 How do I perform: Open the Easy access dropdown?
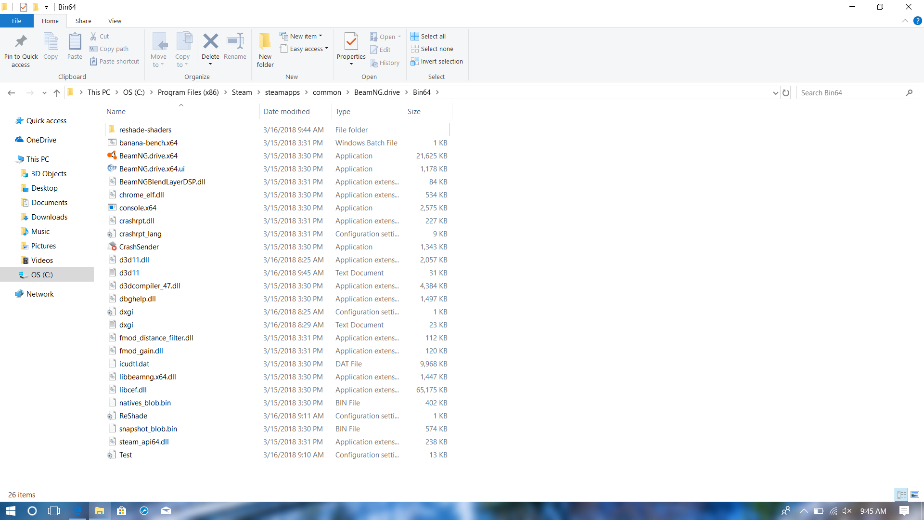click(304, 49)
